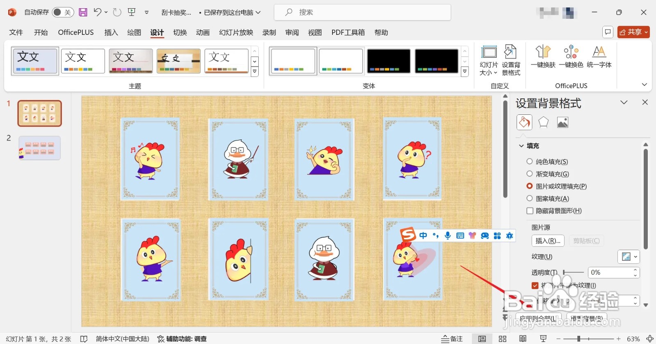This screenshot has width=656, height=344.
Task: Switch to the 动画 tab
Action: pos(203,32)
